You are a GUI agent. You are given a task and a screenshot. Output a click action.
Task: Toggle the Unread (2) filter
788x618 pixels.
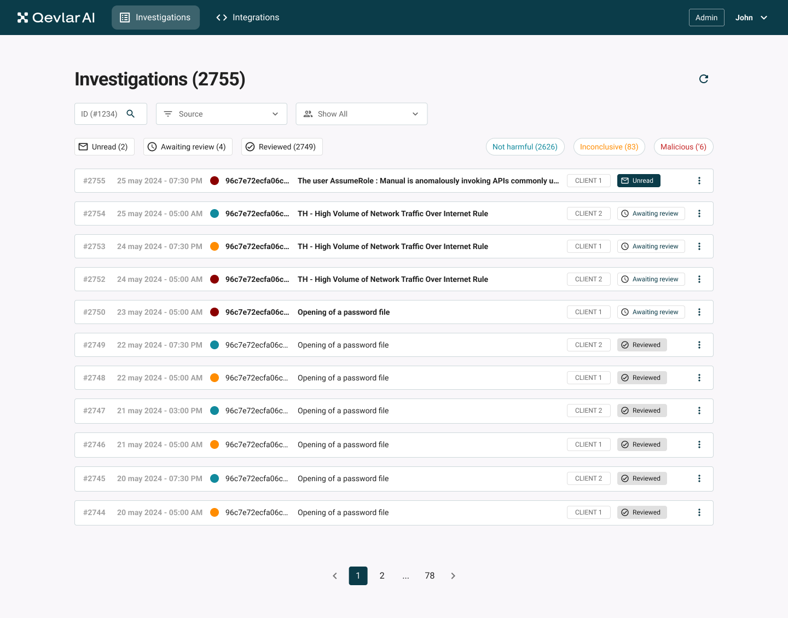[x=104, y=147]
